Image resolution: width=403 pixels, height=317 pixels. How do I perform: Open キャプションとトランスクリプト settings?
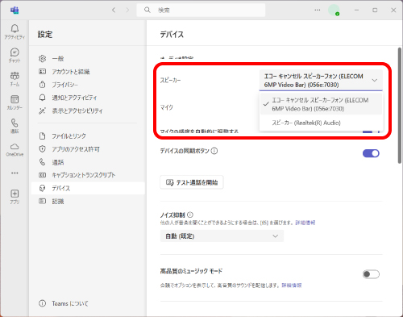click(x=88, y=175)
